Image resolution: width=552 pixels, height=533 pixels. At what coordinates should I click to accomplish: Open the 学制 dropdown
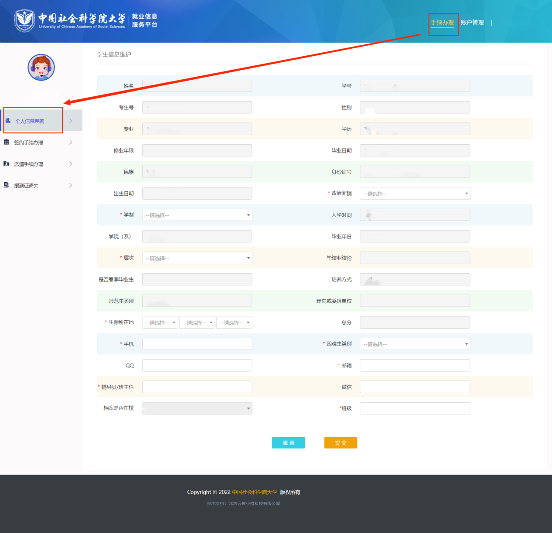197,215
